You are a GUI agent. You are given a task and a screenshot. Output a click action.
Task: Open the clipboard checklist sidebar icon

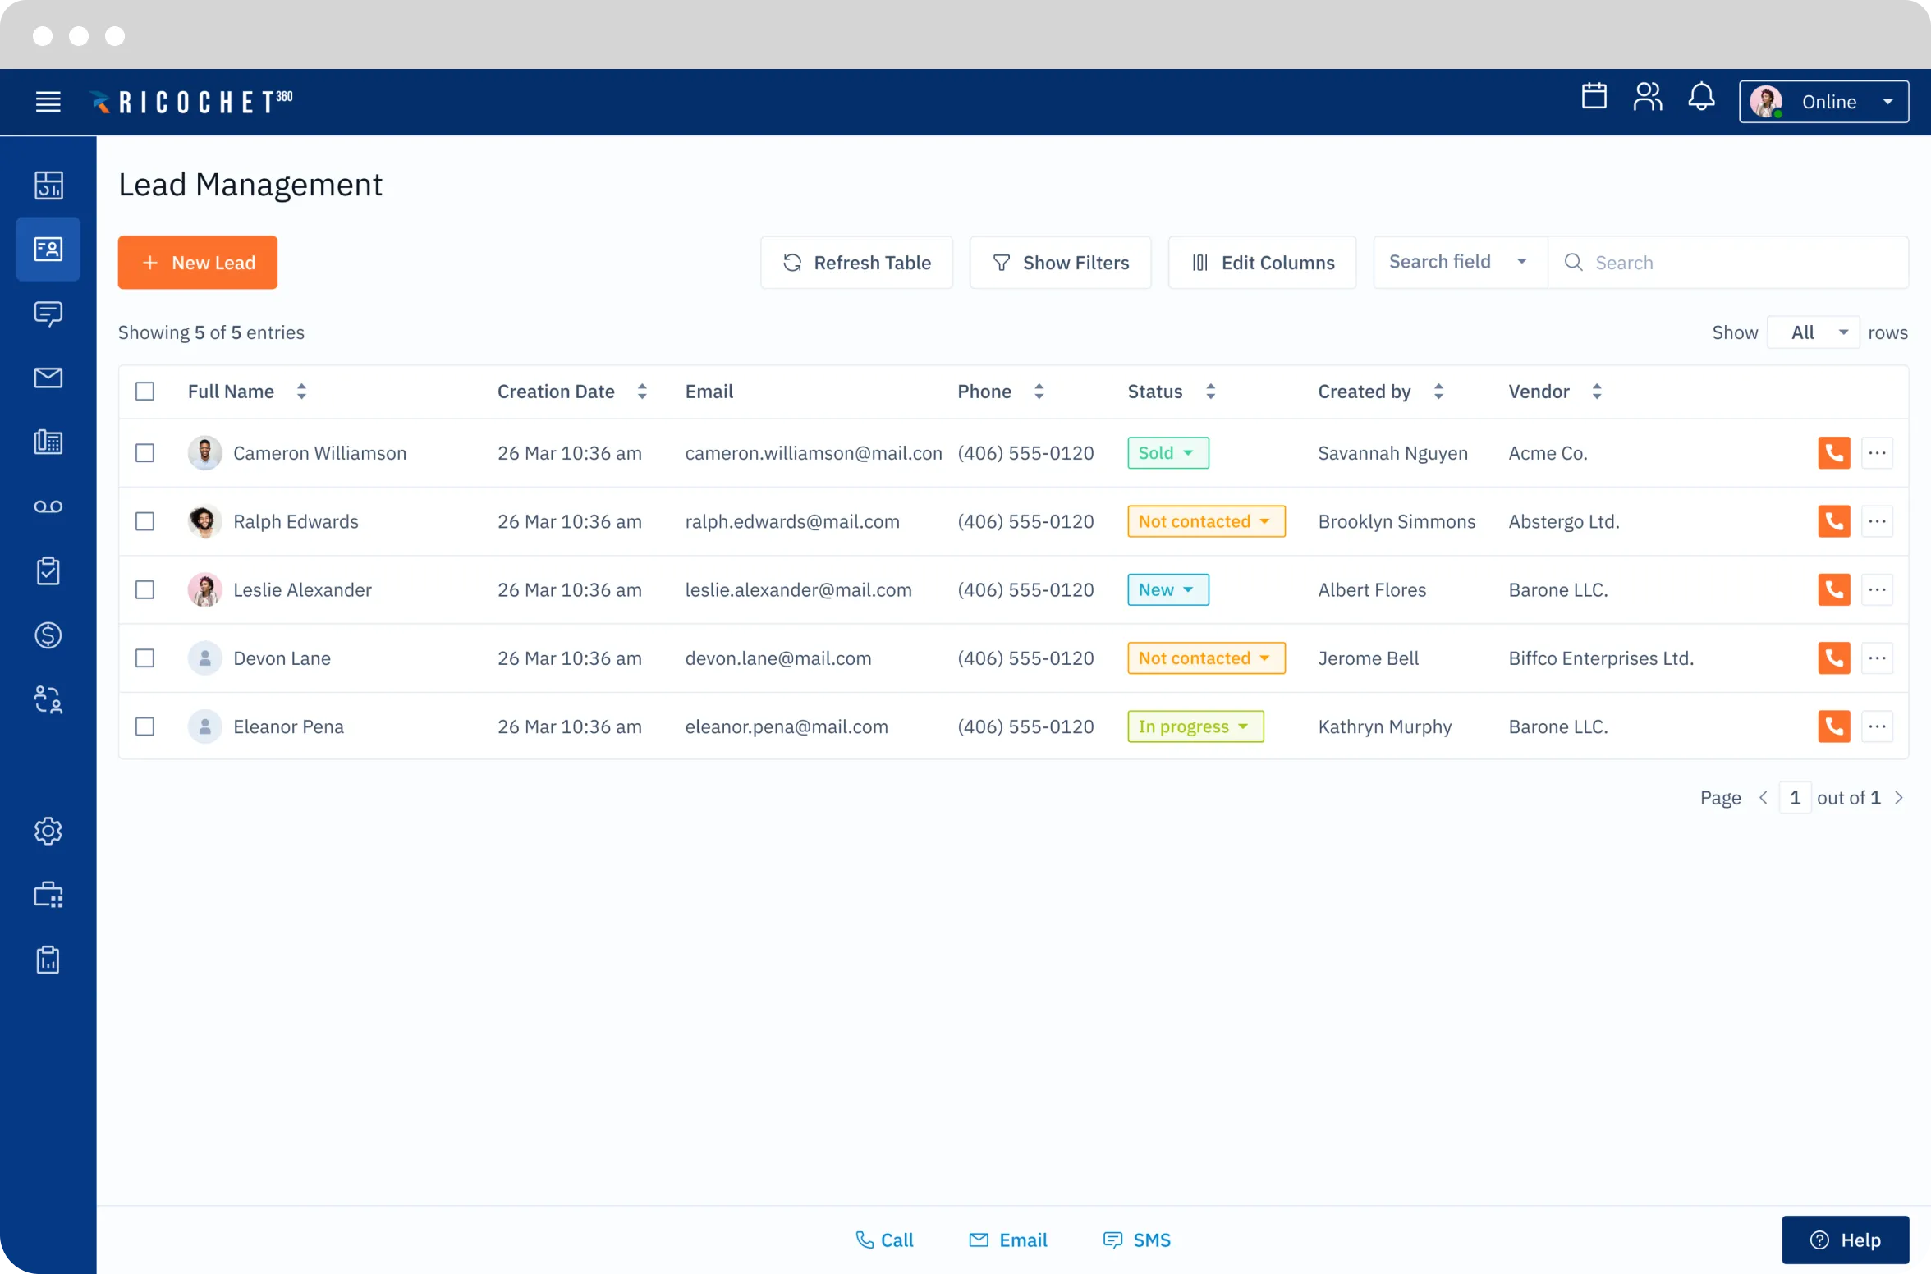(48, 571)
